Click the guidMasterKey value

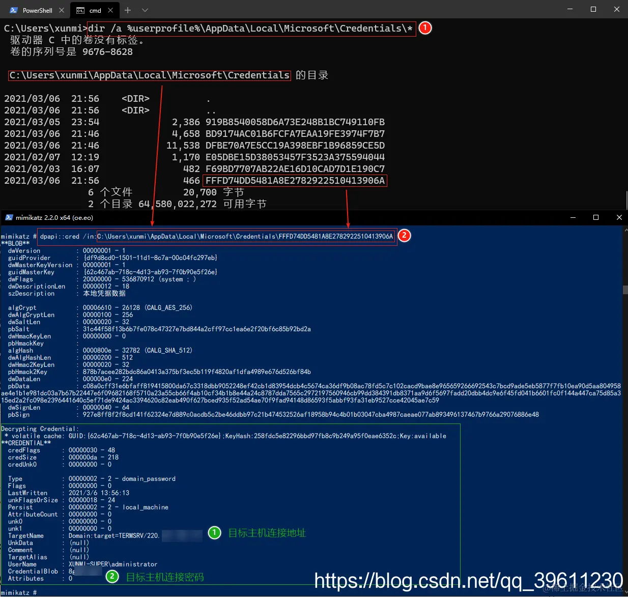tap(150, 272)
